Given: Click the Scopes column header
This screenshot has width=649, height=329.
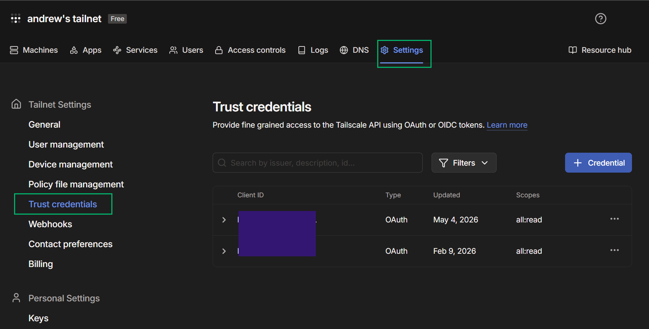Looking at the screenshot, I should pos(528,195).
